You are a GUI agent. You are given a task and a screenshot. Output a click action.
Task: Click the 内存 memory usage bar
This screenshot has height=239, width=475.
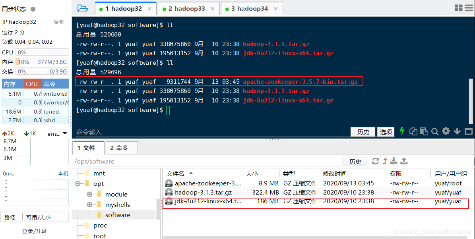[42, 62]
